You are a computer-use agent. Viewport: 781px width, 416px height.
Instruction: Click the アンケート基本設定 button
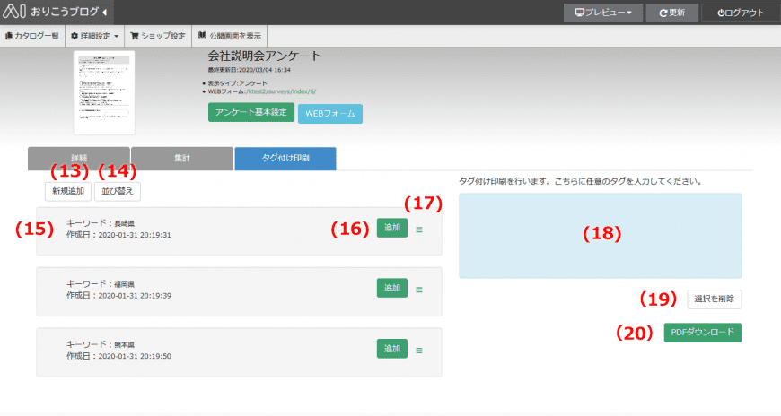pos(251,112)
